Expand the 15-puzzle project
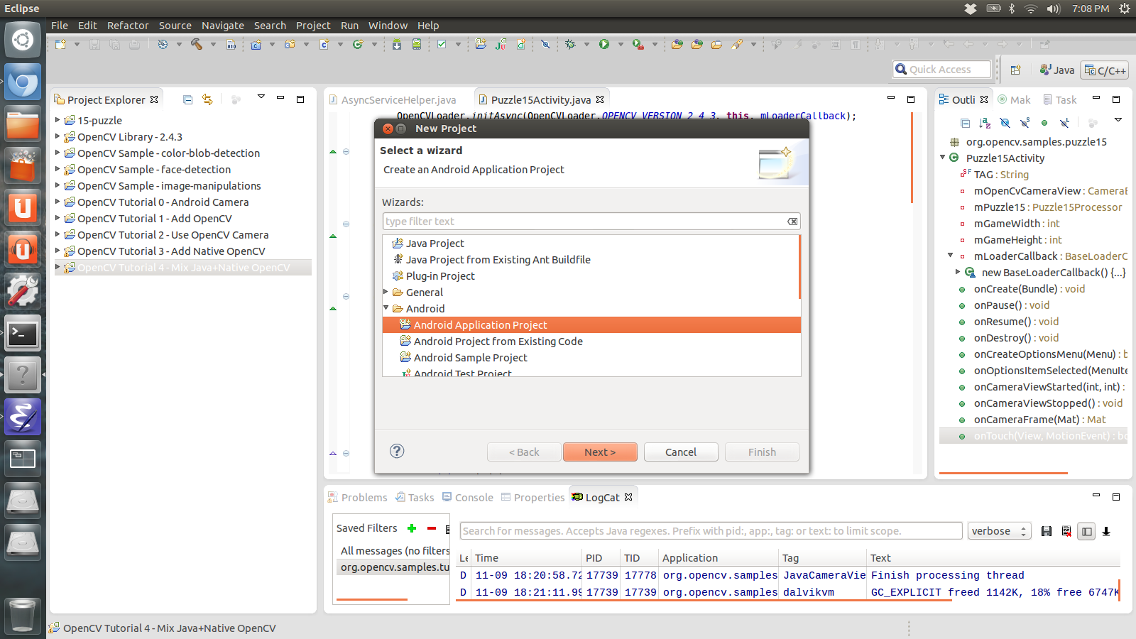This screenshot has height=639, width=1136. click(58, 120)
